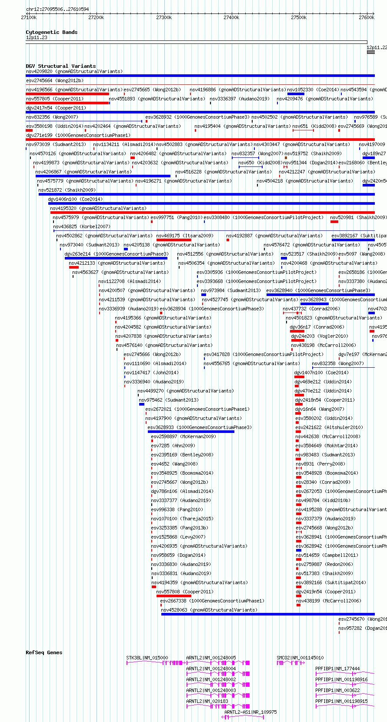Click esv3892166 (Suktitipat2014) label
Image resolution: width=387 pixels, height=722 pixels.
(x=331, y=582)
